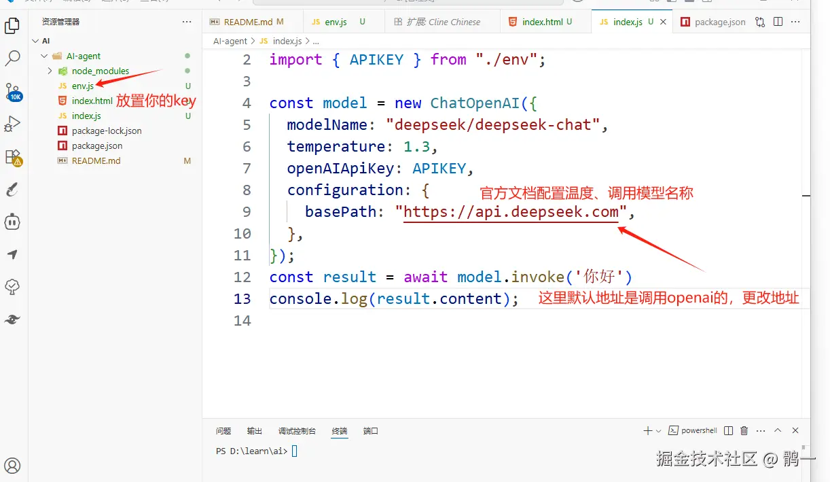The width and height of the screenshot is (830, 482).
Task: Collapse the AI root folder
Action: click(113, 41)
